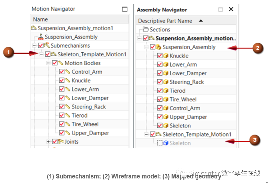Image resolution: width=269 pixels, height=185 pixels.
Task: Click the Knuckle part cube icon
Action: tap(166, 56)
